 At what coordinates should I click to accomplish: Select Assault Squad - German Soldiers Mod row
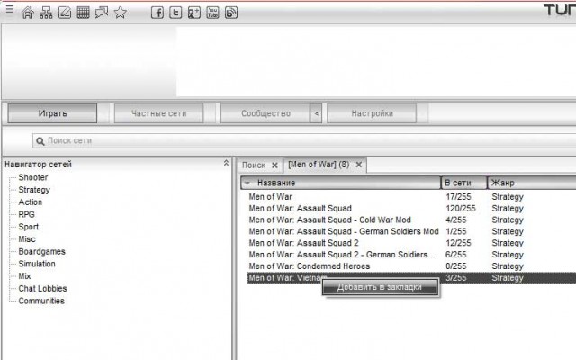pos(411,231)
